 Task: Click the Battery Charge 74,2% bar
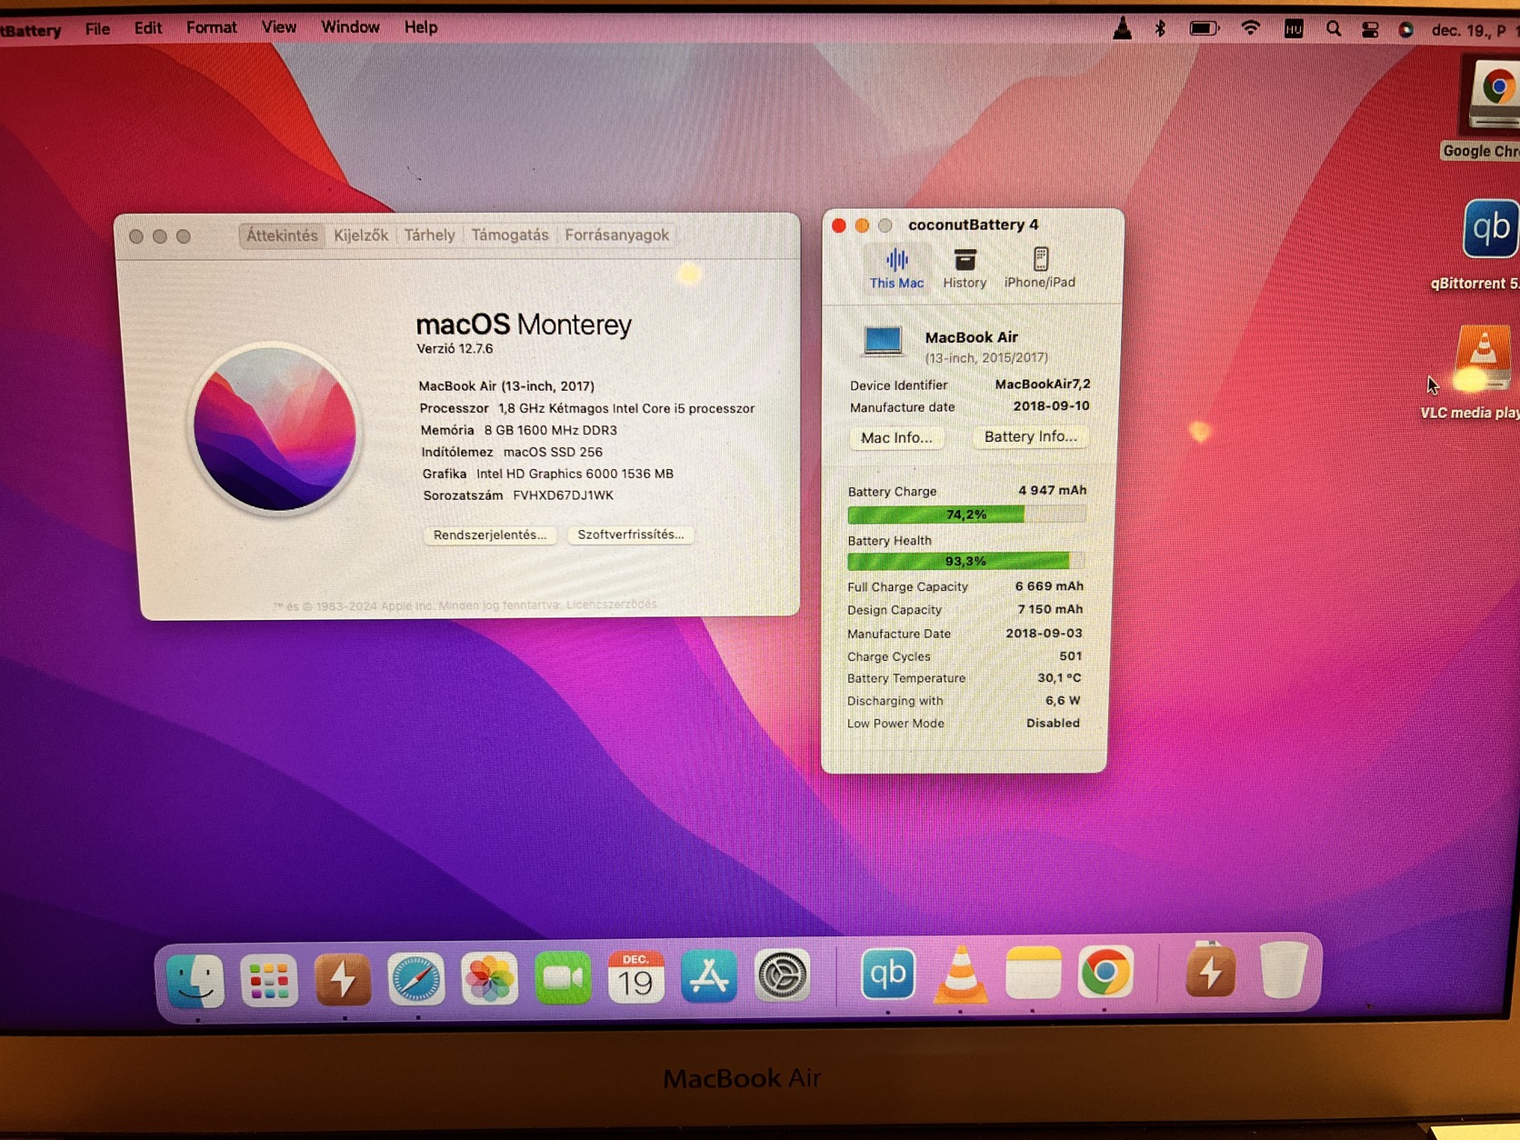[x=966, y=515]
